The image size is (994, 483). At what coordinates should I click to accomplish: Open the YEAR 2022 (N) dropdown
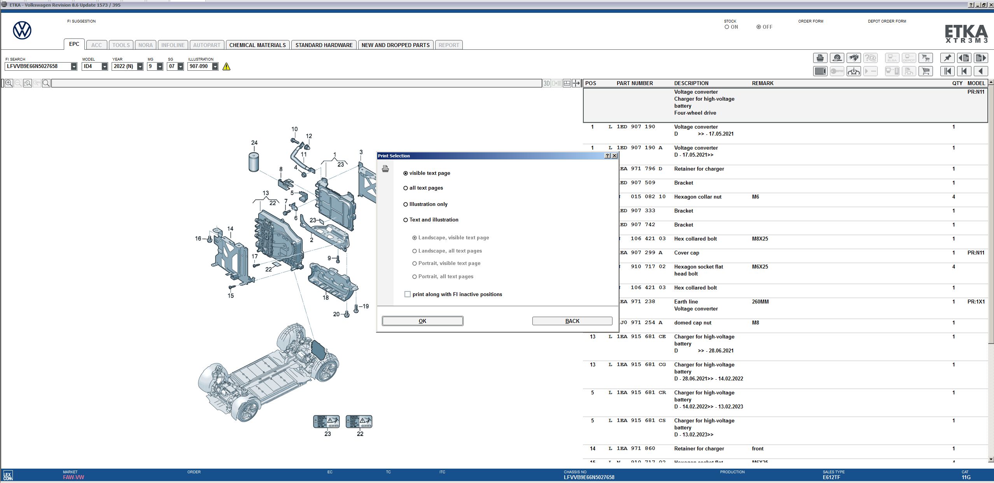(140, 66)
